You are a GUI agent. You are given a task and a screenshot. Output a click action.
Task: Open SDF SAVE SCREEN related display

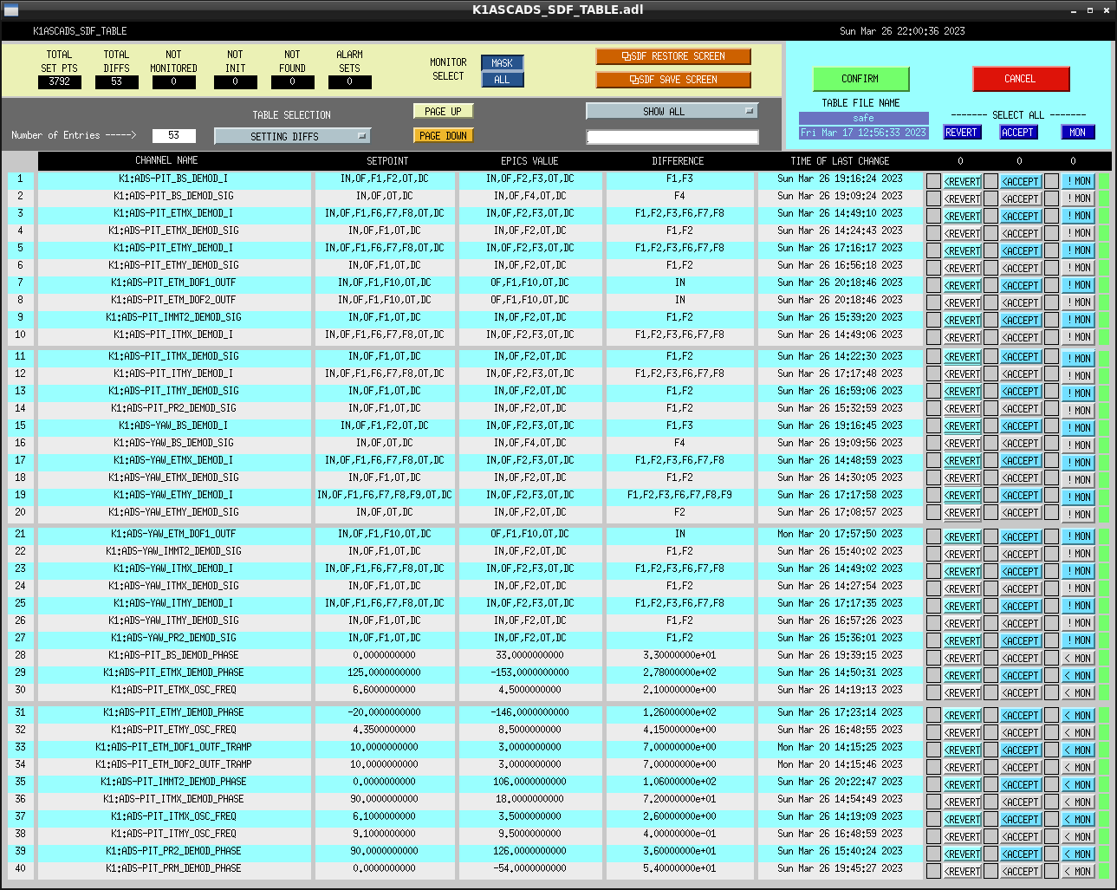pyautogui.click(x=673, y=80)
